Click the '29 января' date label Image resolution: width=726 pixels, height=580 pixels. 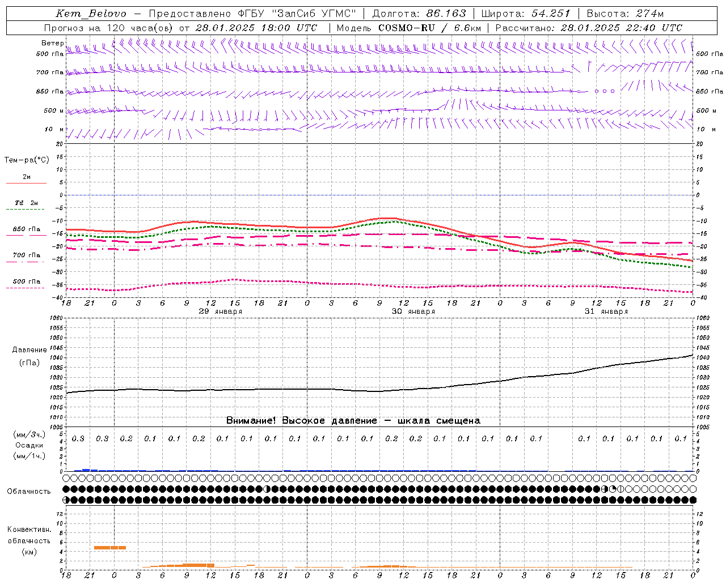click(x=220, y=312)
